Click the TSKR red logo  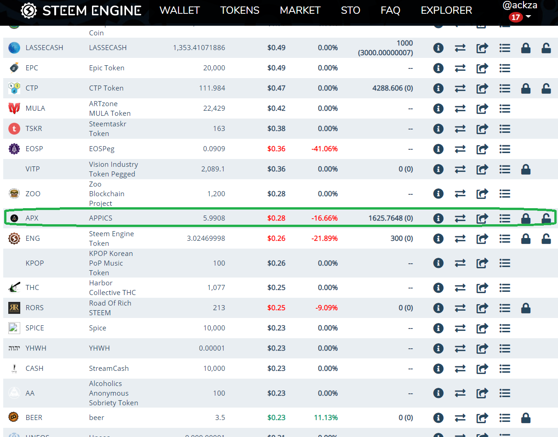tap(14, 129)
